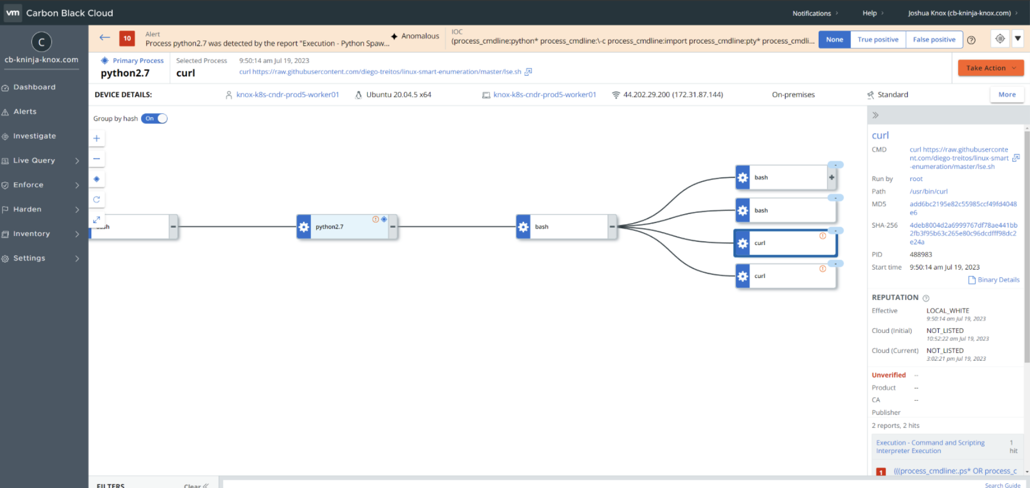Click warning icon on bottom curl node

coord(823,269)
